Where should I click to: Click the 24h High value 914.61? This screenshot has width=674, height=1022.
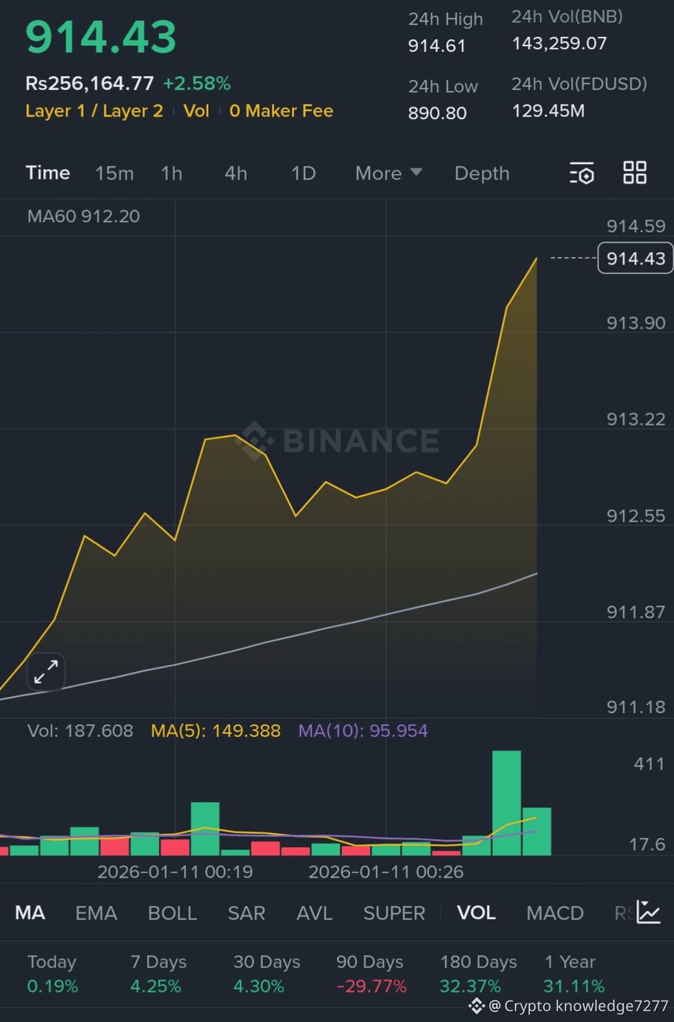437,46
